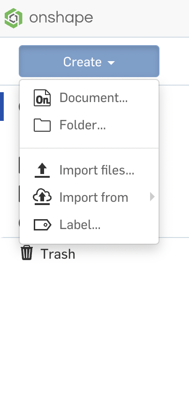Screen dimensions: 189x404
Task: Click the onshape wordmark text
Action: tap(61, 18)
